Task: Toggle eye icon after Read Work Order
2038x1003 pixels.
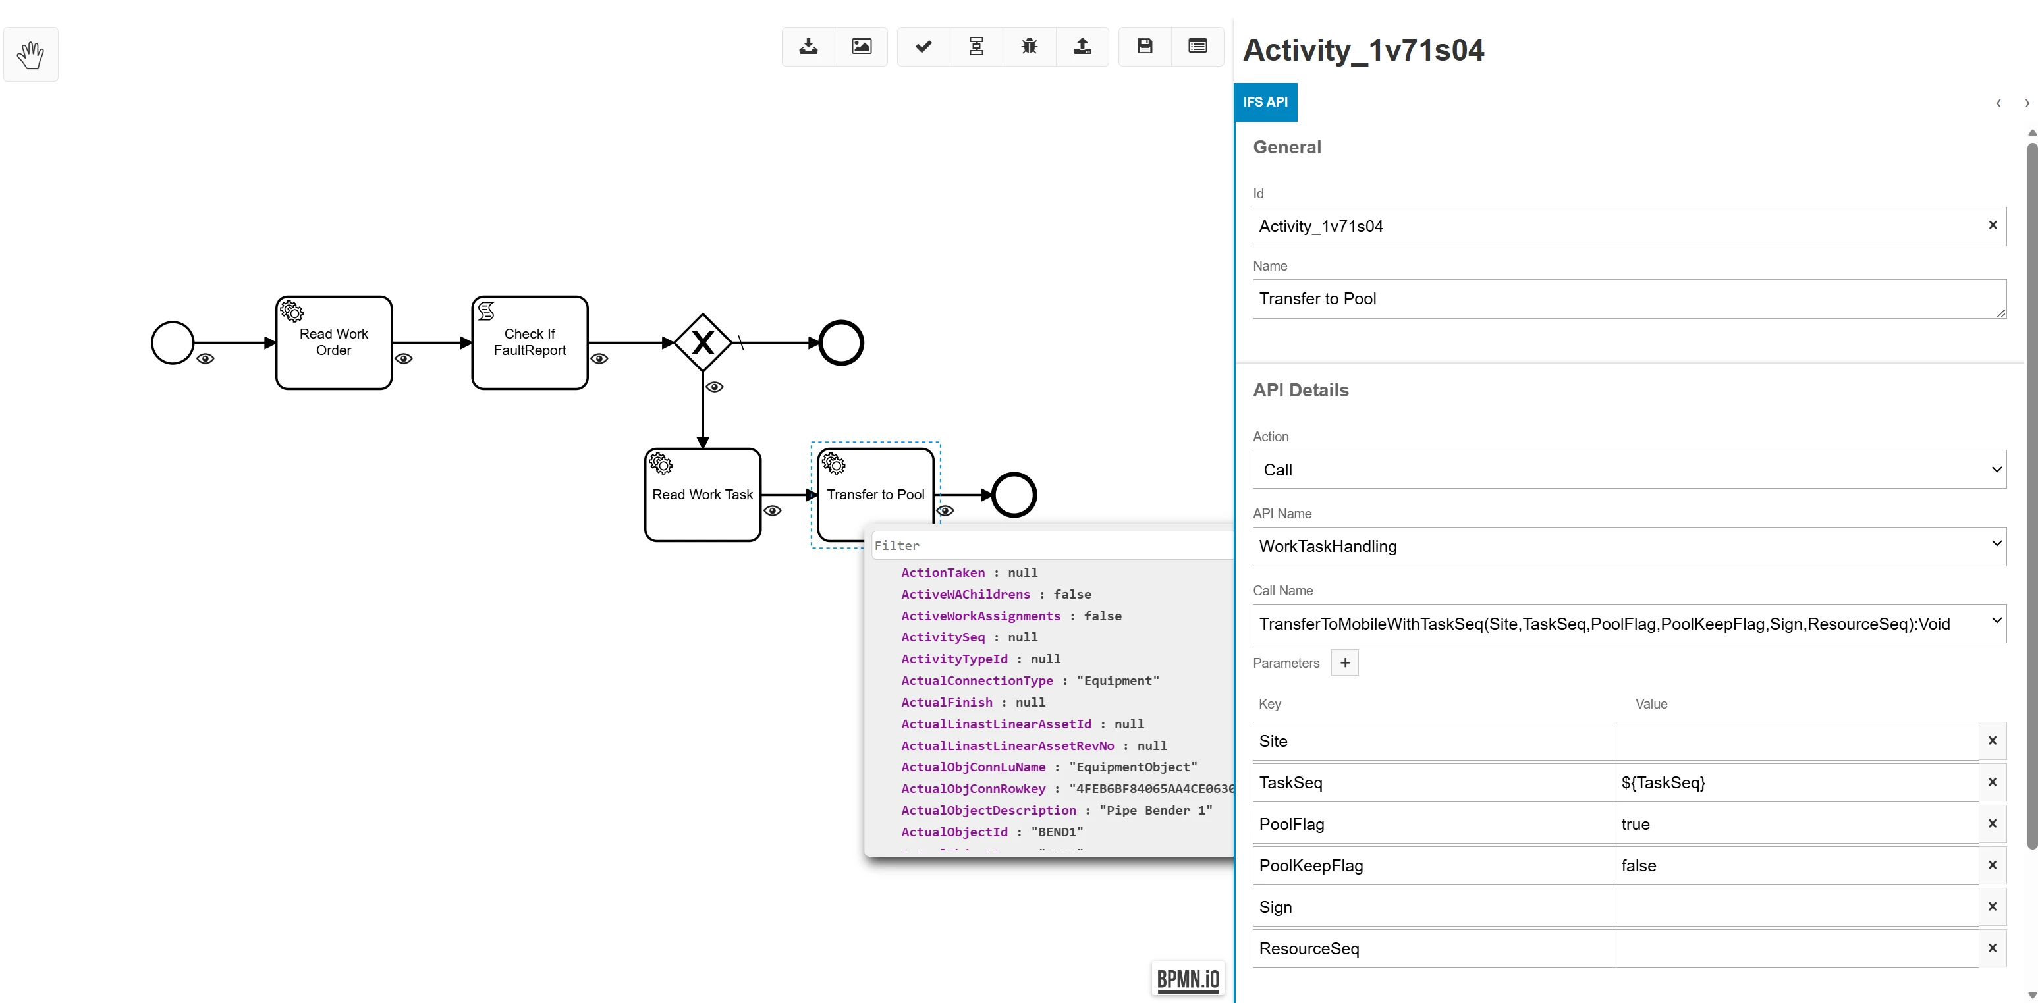Action: 404,359
